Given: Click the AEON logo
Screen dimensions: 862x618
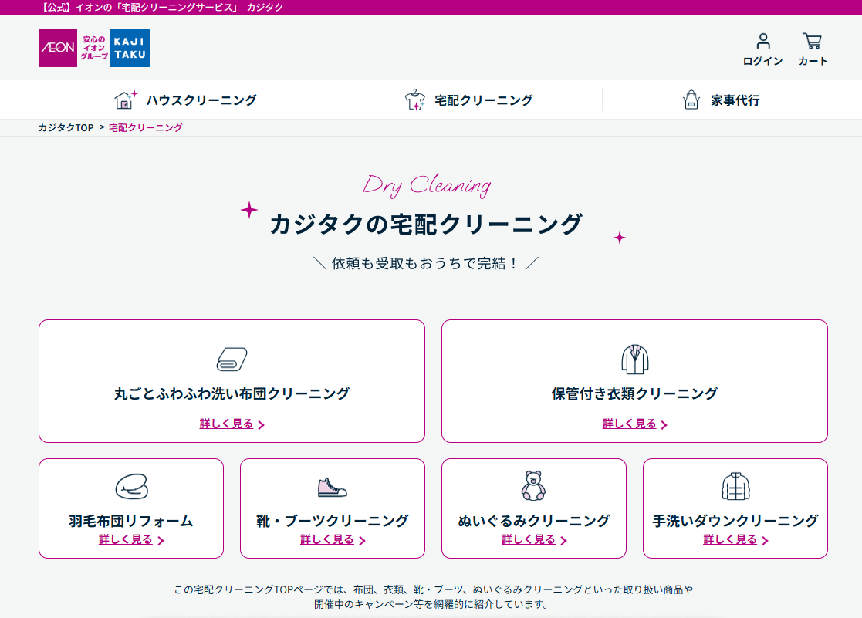Looking at the screenshot, I should pos(58,48).
